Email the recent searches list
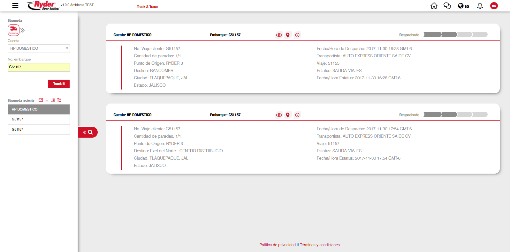Image resolution: width=510 pixels, height=252 pixels. coord(41,100)
